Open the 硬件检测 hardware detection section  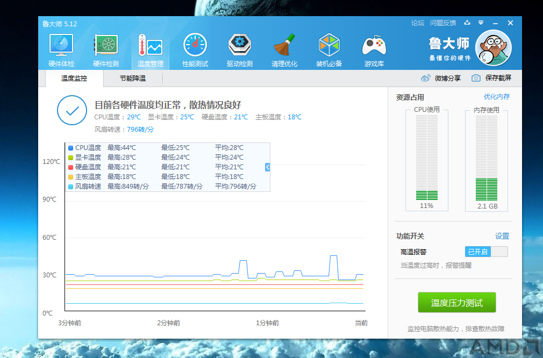(x=106, y=51)
